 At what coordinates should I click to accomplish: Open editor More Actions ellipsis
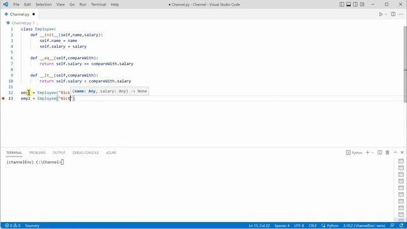401,14
